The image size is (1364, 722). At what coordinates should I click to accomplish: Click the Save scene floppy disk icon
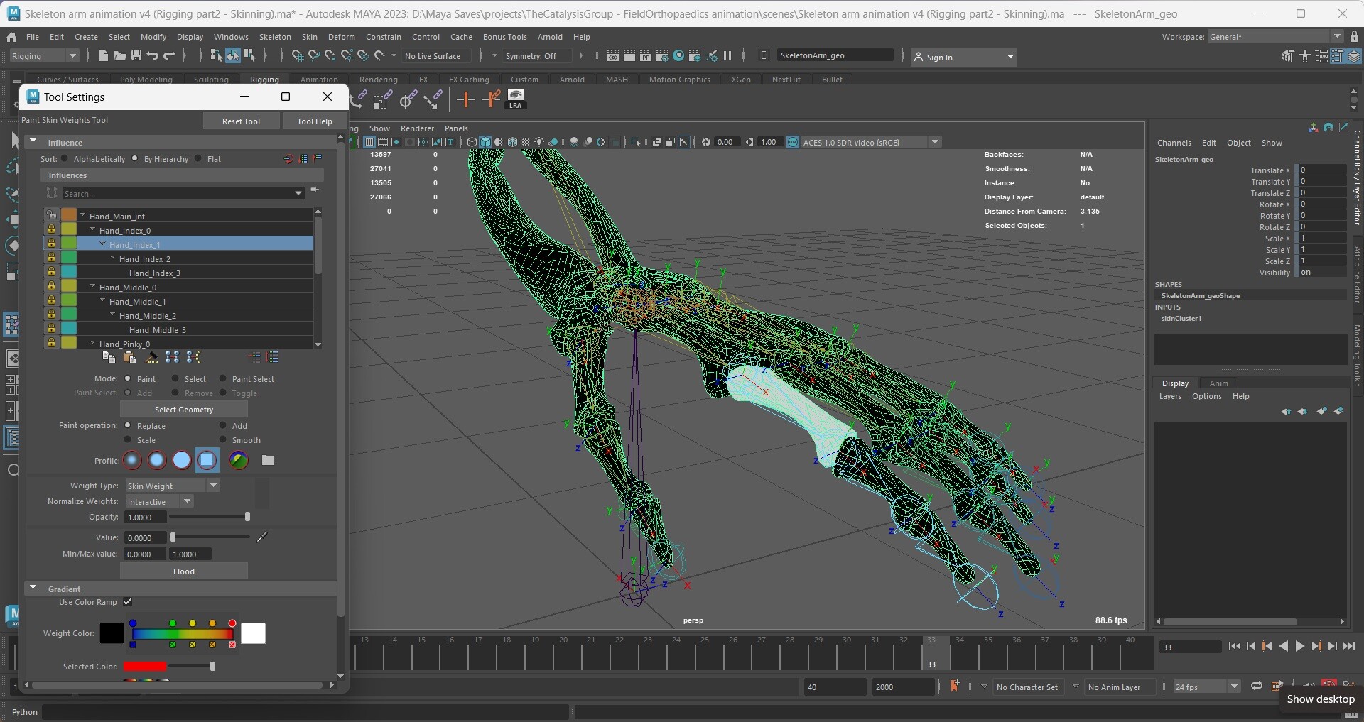[x=136, y=56]
